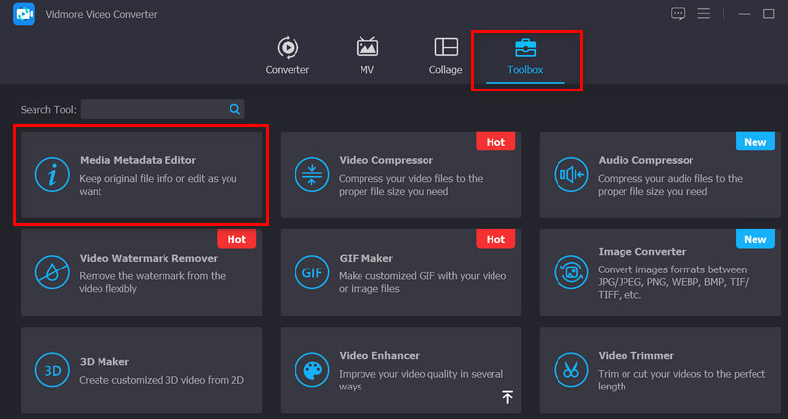This screenshot has height=419, width=788.
Task: Click the Image Converter icon
Action: pyautogui.click(x=570, y=271)
